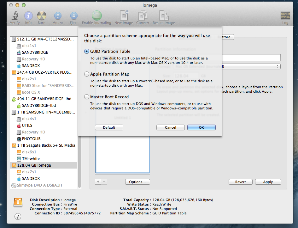Switch to the Restore tab
The height and width of the screenshot is (228, 298).
(x=226, y=37)
